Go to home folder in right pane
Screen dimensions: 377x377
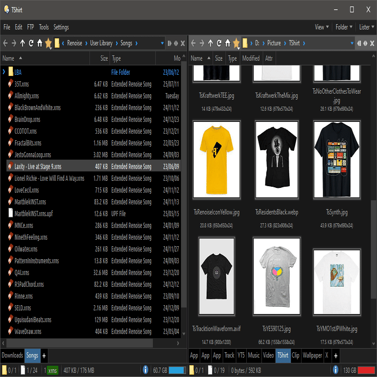point(228,43)
